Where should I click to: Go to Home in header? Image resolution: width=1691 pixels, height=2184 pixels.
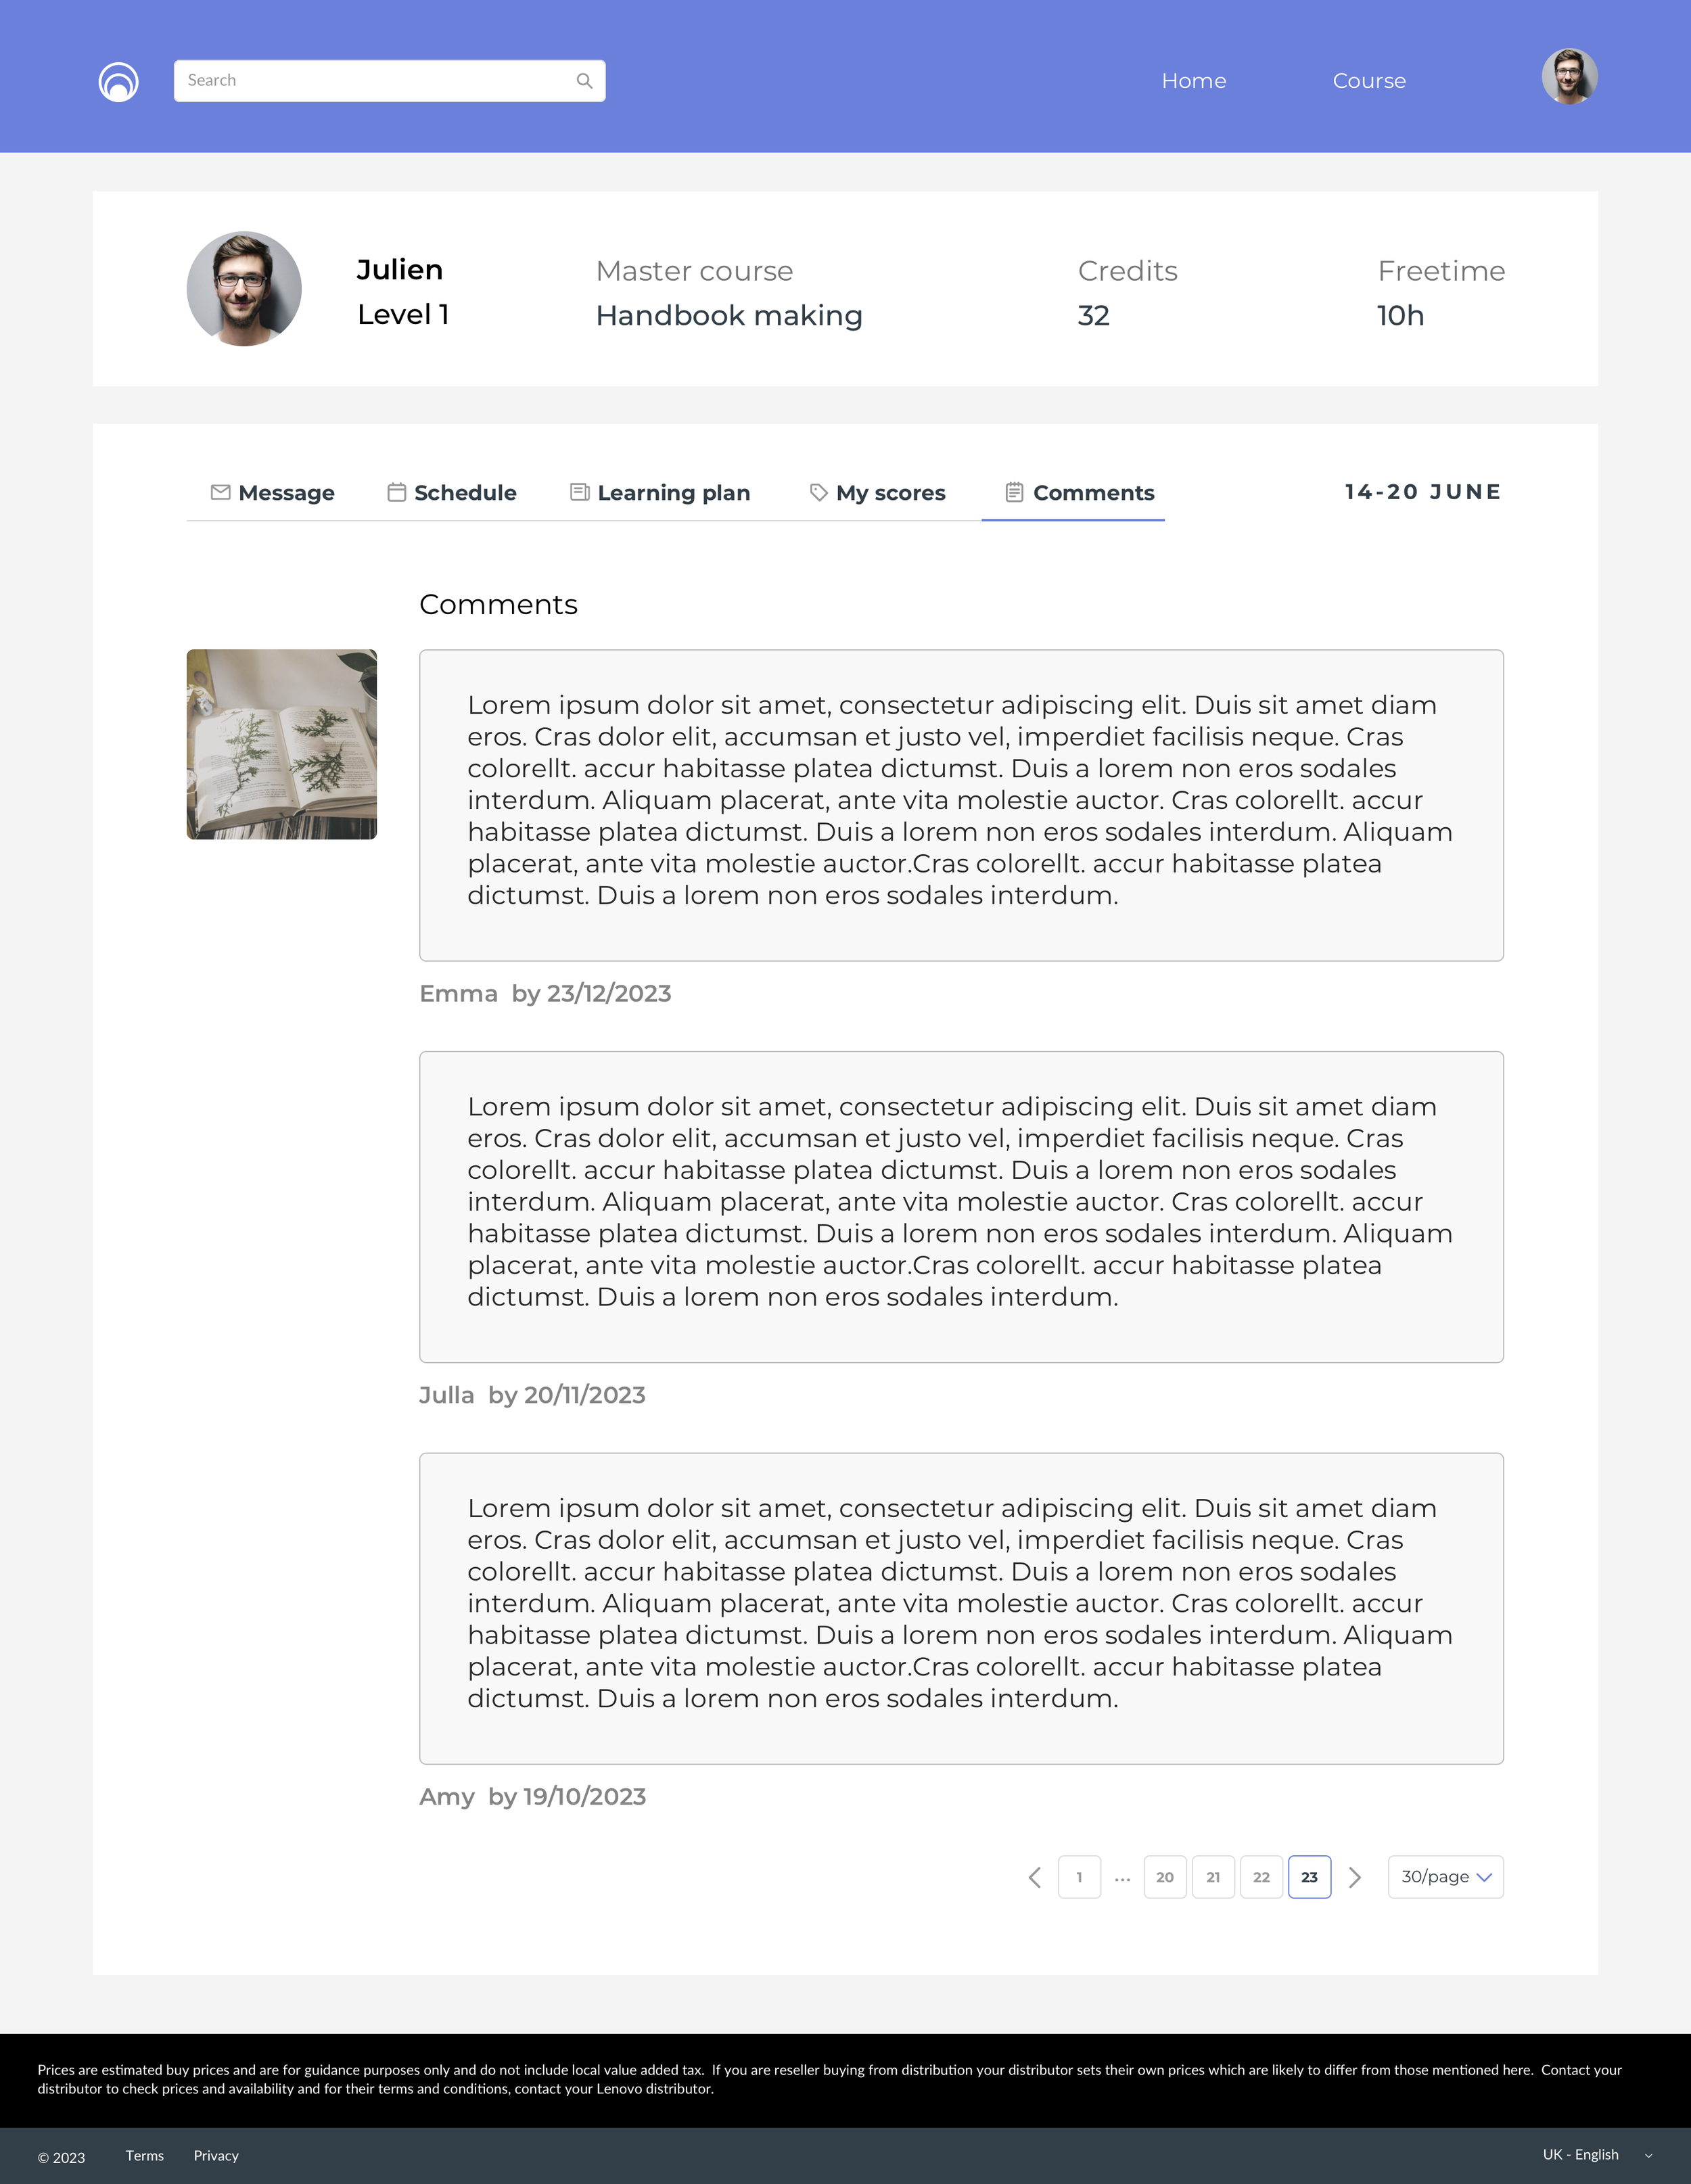pos(1193,81)
